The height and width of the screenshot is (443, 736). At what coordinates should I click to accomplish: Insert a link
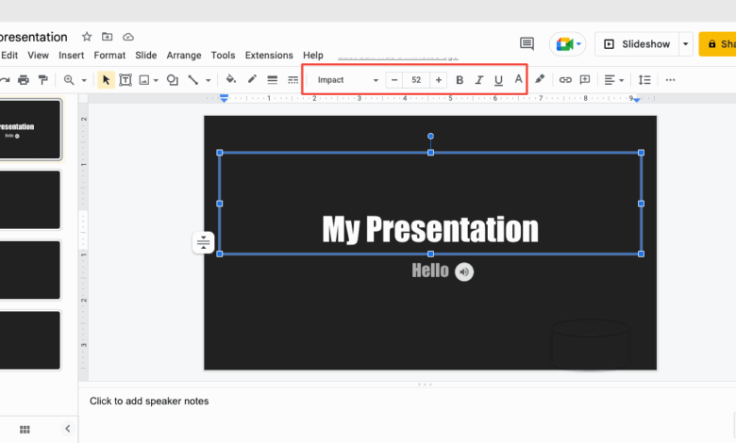(x=565, y=80)
